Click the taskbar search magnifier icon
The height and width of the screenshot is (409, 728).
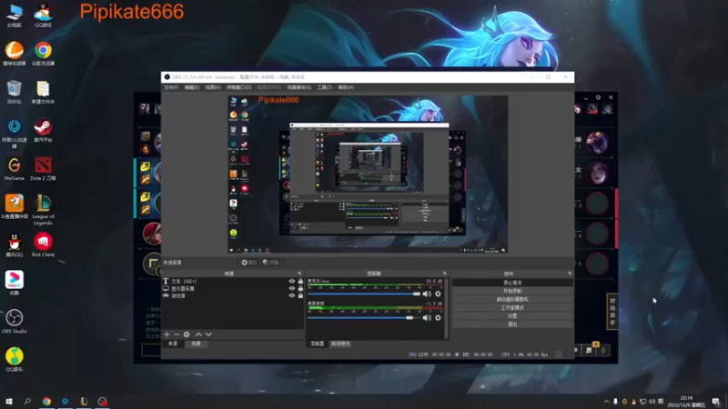[27, 401]
